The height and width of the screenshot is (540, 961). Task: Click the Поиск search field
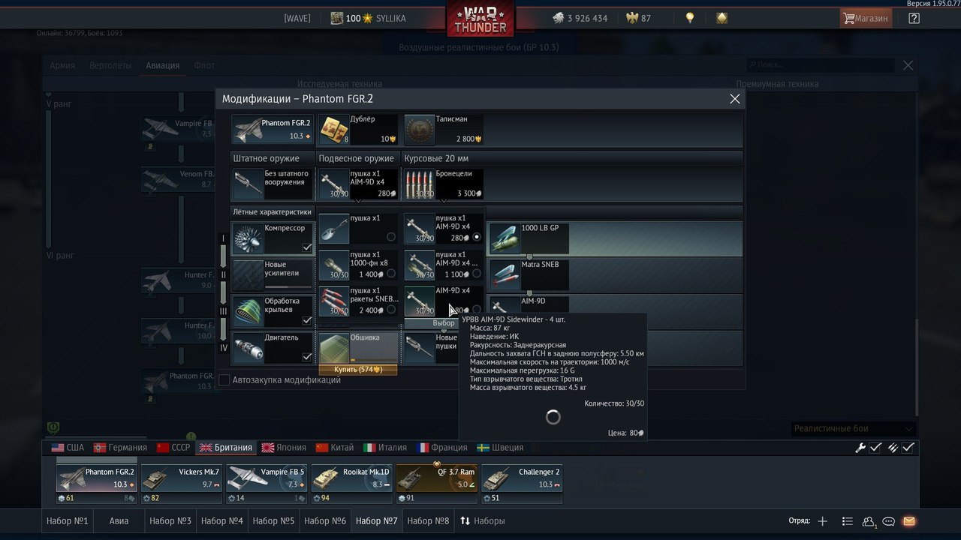(x=820, y=65)
